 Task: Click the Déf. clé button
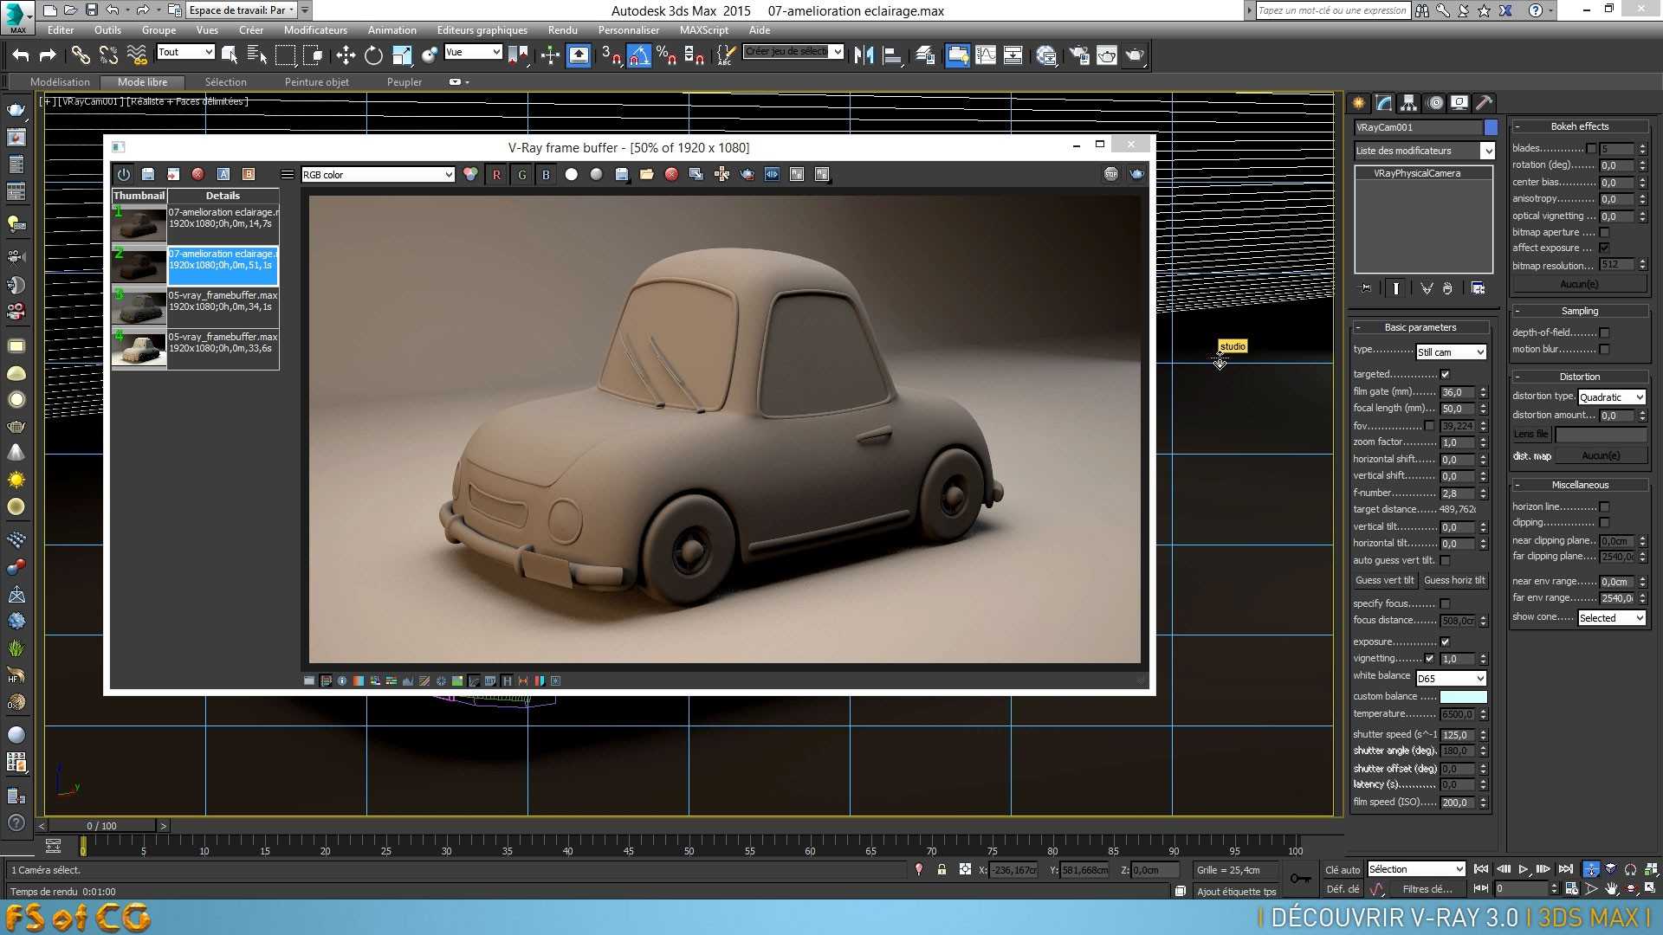click(x=1343, y=889)
